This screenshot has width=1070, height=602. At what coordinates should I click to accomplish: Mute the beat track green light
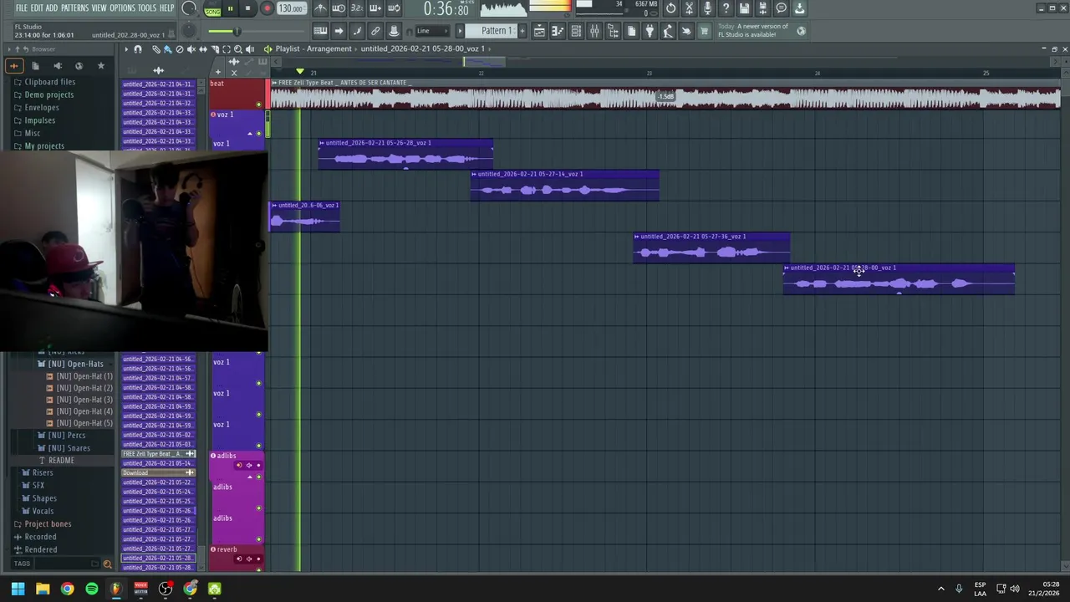click(258, 105)
